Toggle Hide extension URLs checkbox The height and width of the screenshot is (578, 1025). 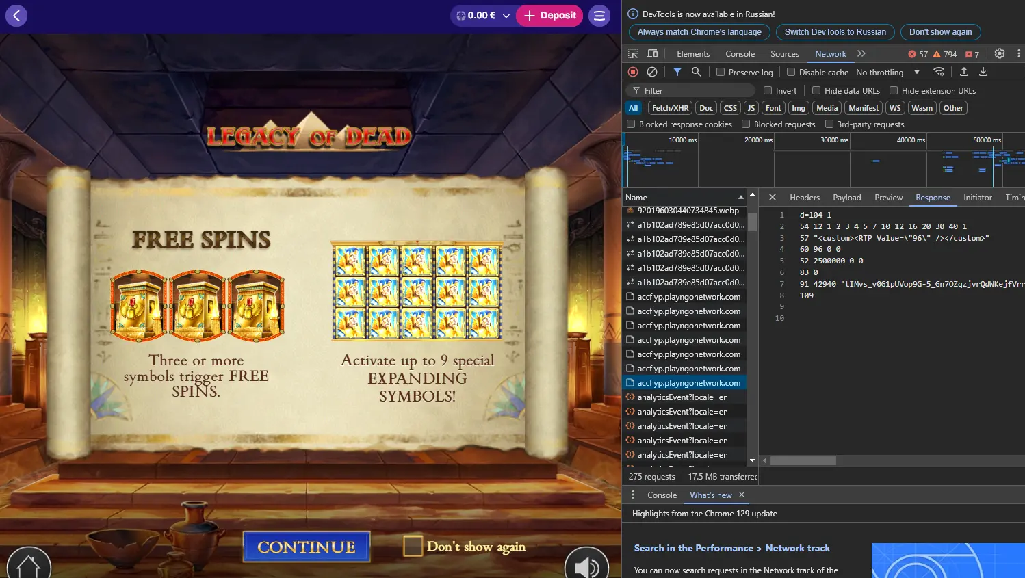[894, 90]
